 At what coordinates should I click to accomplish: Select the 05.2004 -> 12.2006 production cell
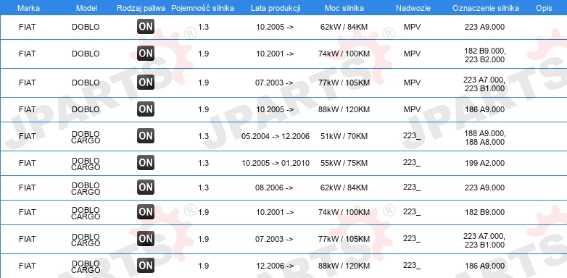276,137
